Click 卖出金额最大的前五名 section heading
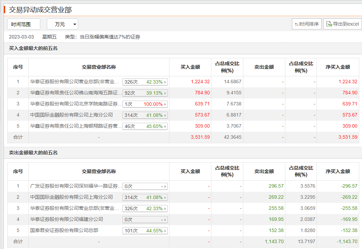 [33, 153]
